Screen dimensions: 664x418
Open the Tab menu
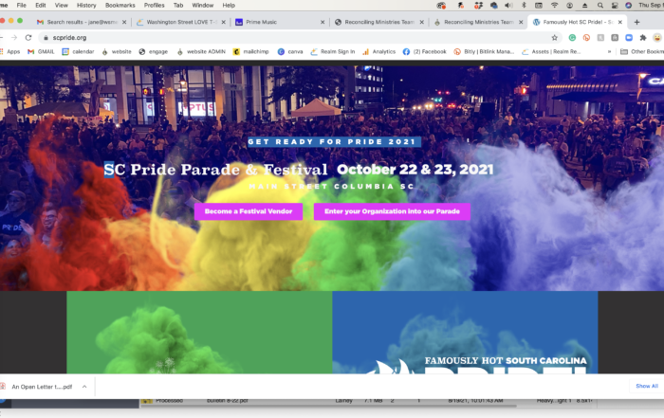click(178, 6)
